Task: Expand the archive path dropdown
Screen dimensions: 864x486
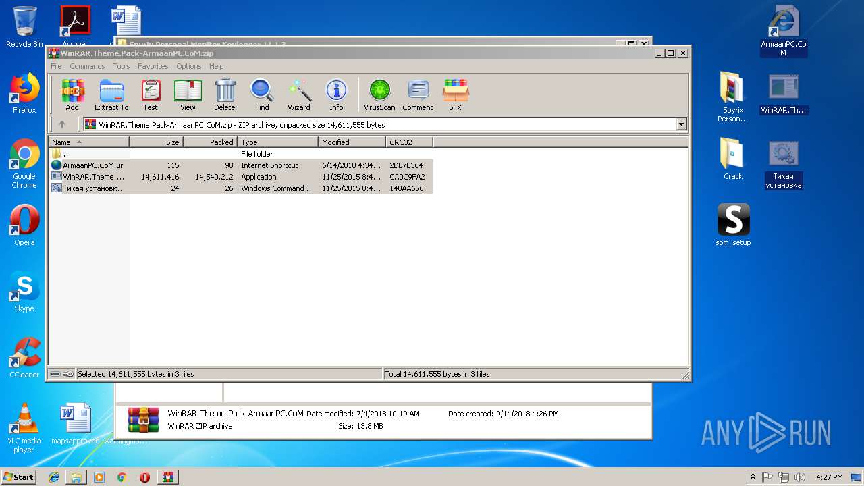Action: (x=681, y=124)
